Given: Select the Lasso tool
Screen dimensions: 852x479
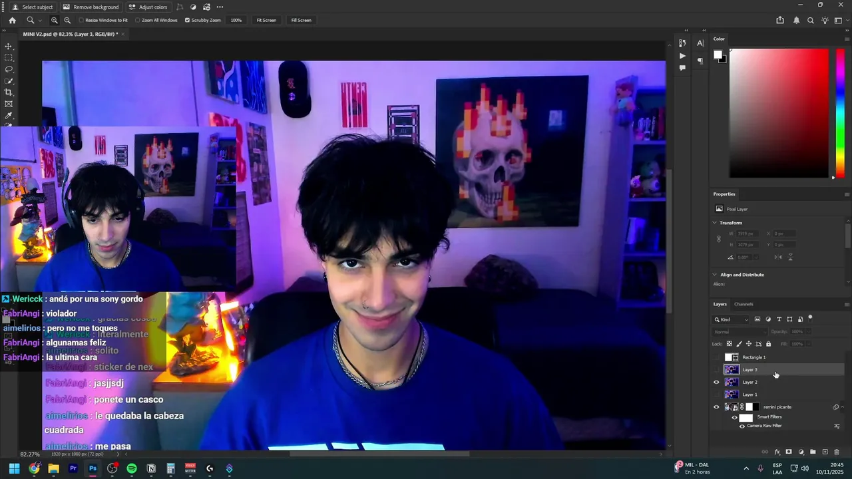Looking at the screenshot, I should pyautogui.click(x=9, y=69).
